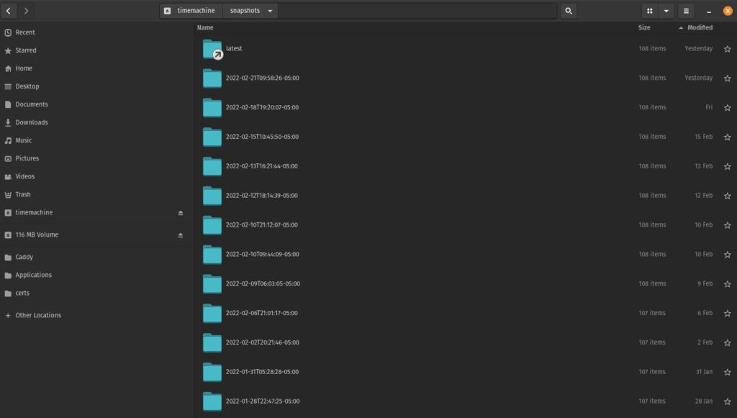Open Other Locations

click(x=38, y=315)
